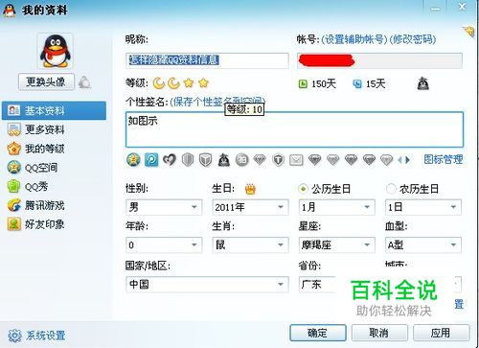Click the green 150天 active days icon

tap(303, 84)
